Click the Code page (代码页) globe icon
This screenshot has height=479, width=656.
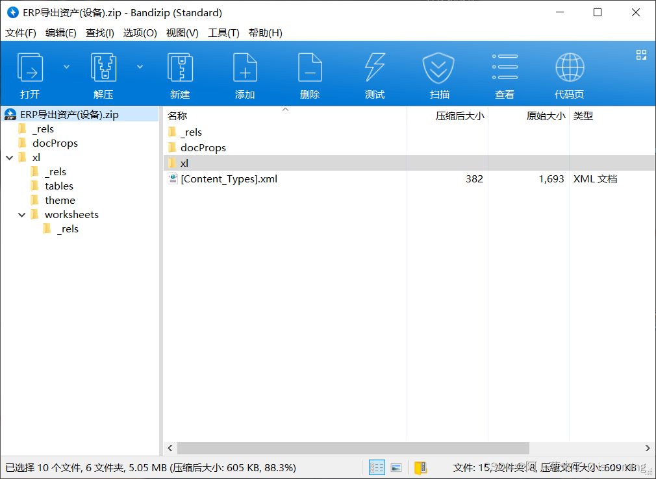pos(570,68)
